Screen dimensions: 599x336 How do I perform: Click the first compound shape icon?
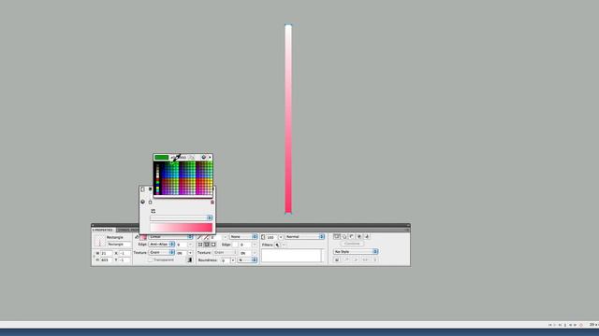pos(337,236)
